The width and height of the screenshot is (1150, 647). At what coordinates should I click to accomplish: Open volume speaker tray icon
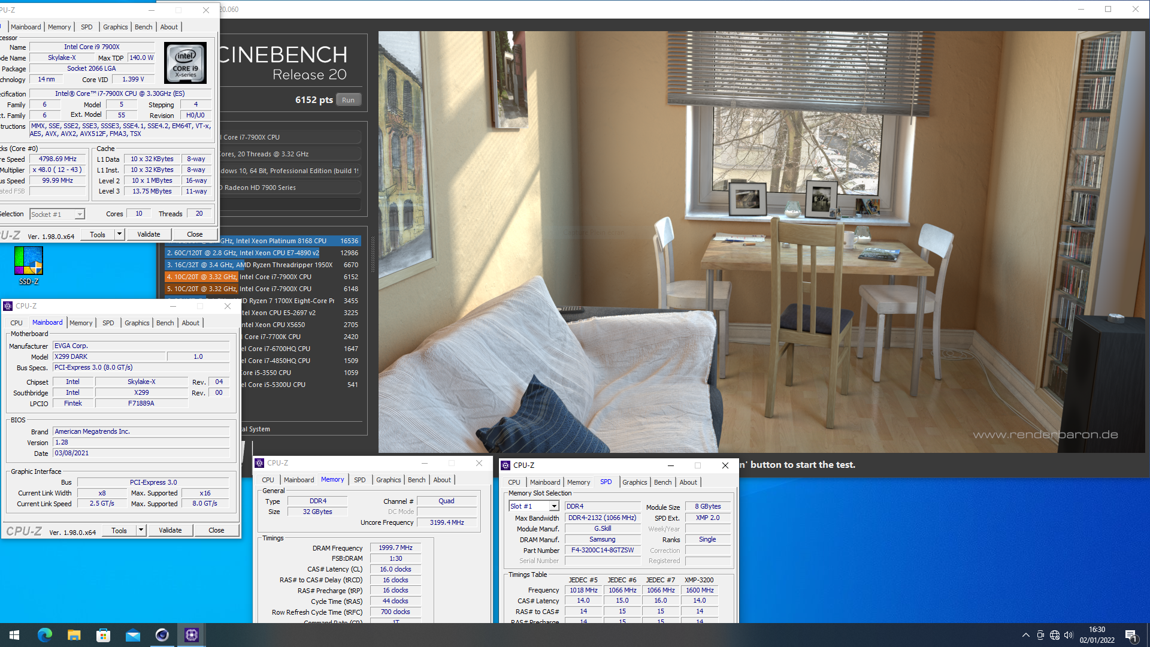1069,635
